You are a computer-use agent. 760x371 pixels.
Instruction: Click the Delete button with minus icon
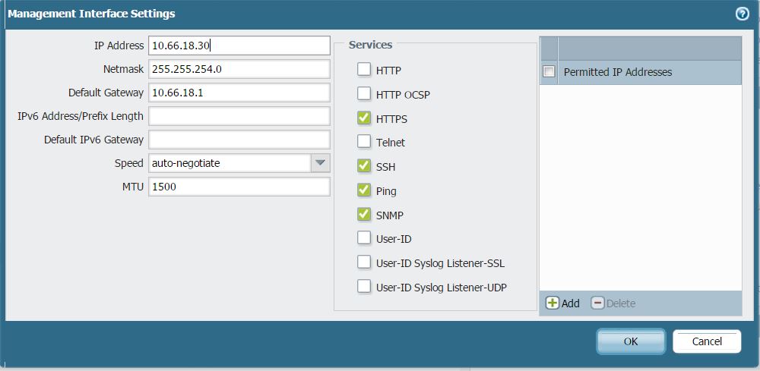[613, 303]
